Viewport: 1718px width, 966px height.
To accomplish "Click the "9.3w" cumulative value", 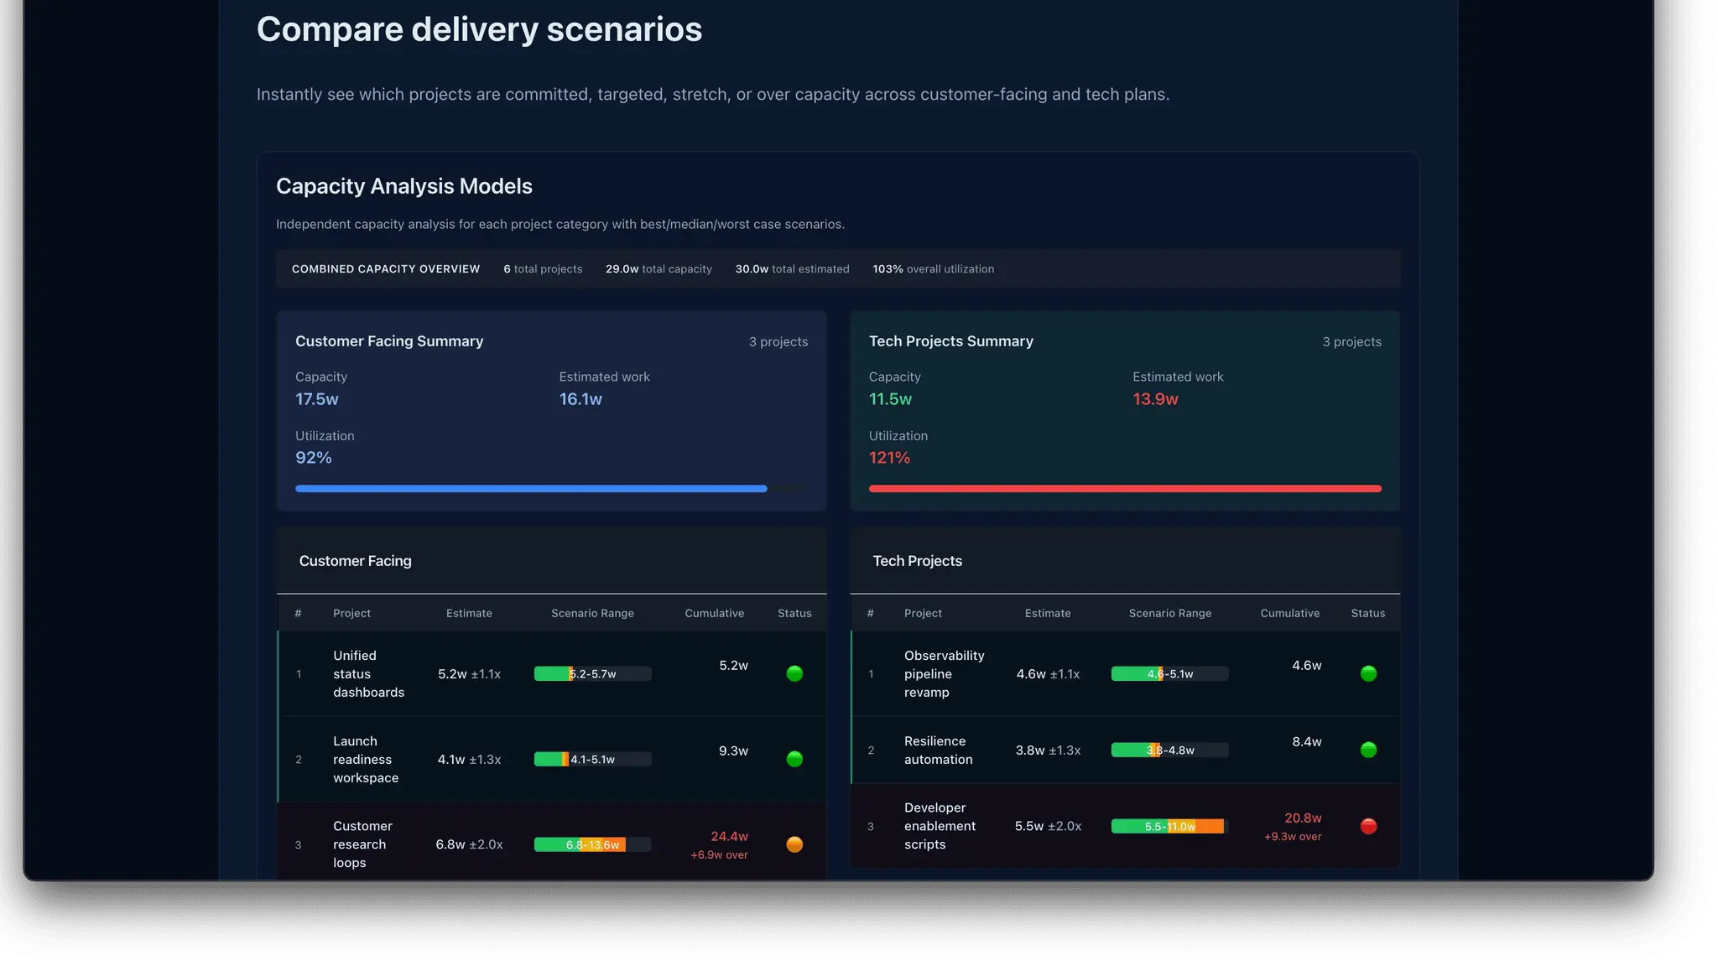I will coord(733,750).
